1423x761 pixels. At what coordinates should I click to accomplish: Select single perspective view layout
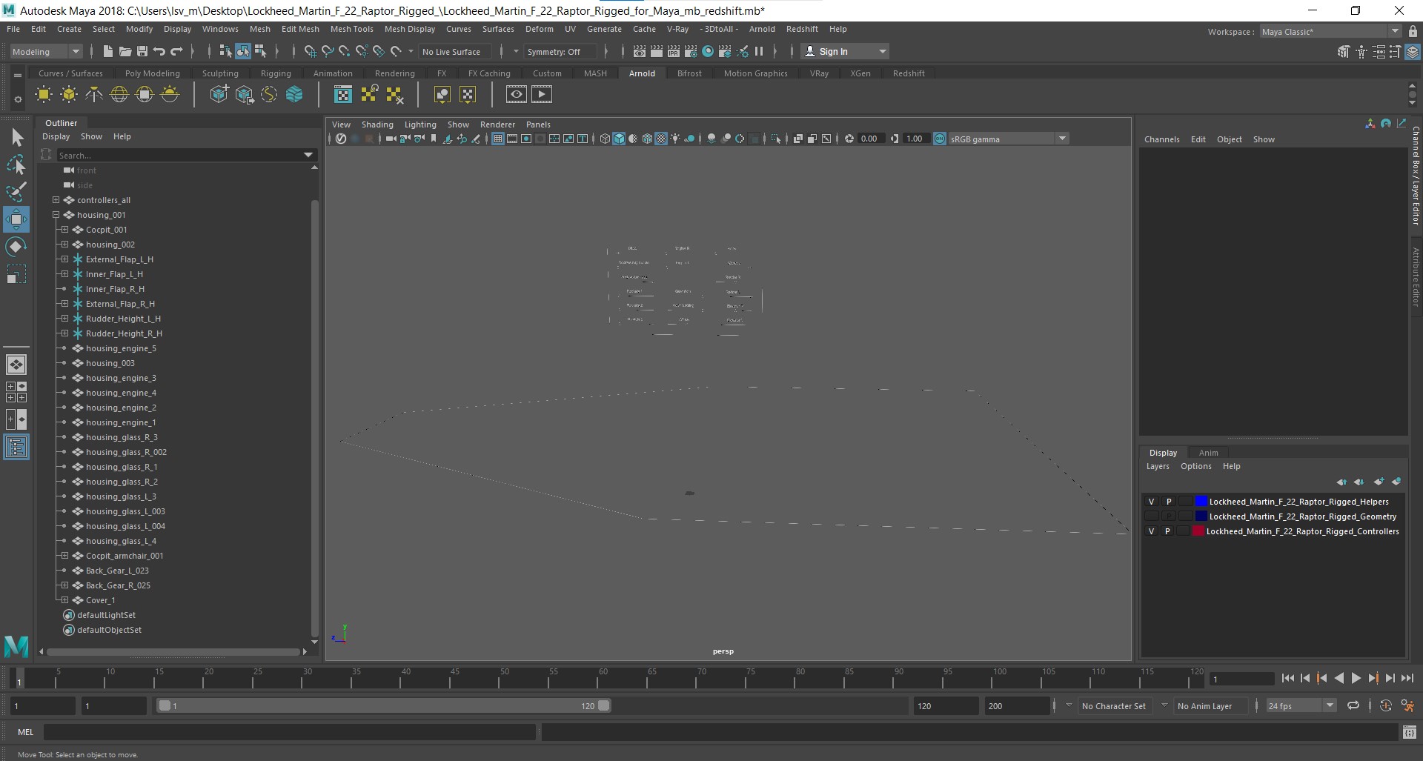coord(16,365)
